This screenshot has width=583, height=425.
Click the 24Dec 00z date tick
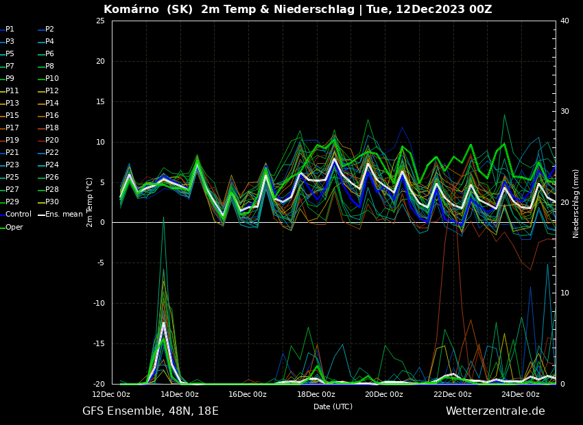tap(521, 394)
